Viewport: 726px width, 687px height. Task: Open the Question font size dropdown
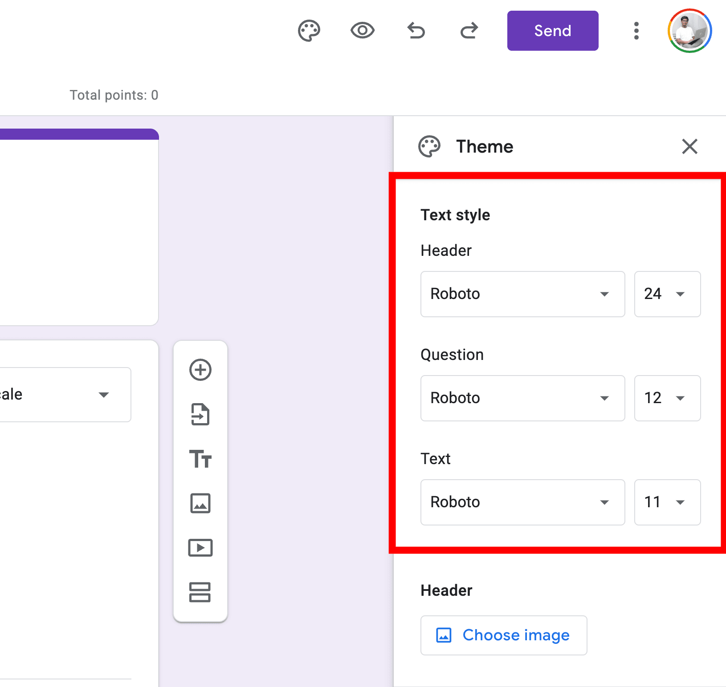click(x=667, y=398)
